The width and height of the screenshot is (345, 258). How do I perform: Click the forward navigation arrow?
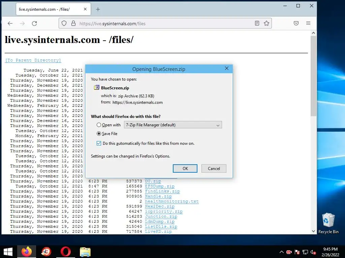(22, 24)
